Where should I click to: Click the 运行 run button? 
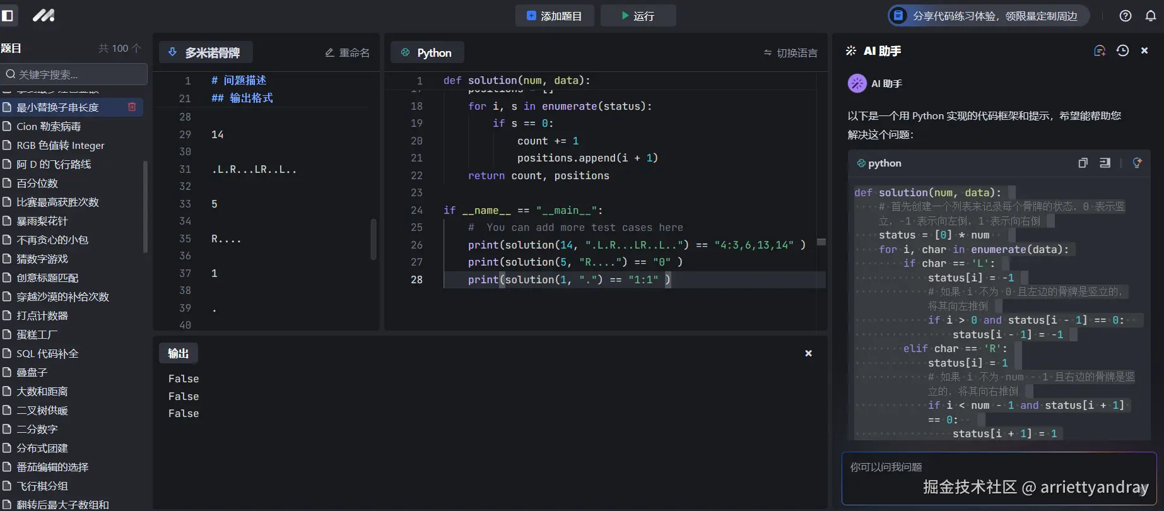pyautogui.click(x=638, y=16)
